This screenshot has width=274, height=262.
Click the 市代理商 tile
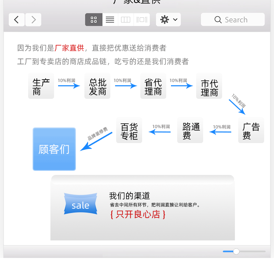(209, 86)
